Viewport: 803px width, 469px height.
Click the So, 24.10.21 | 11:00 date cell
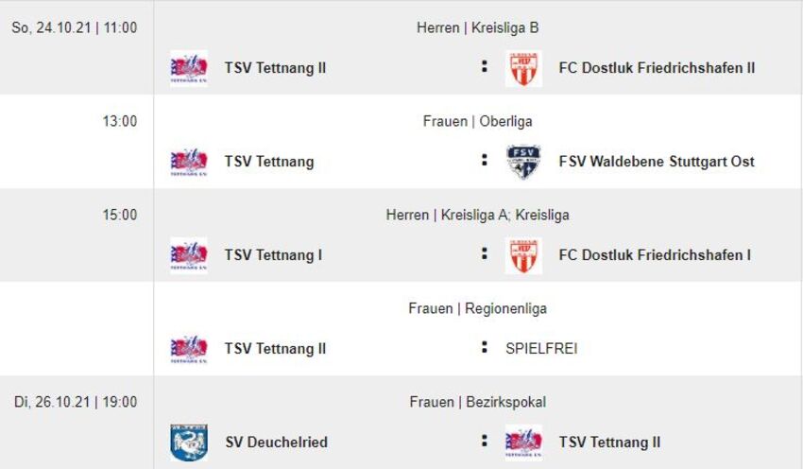[75, 28]
